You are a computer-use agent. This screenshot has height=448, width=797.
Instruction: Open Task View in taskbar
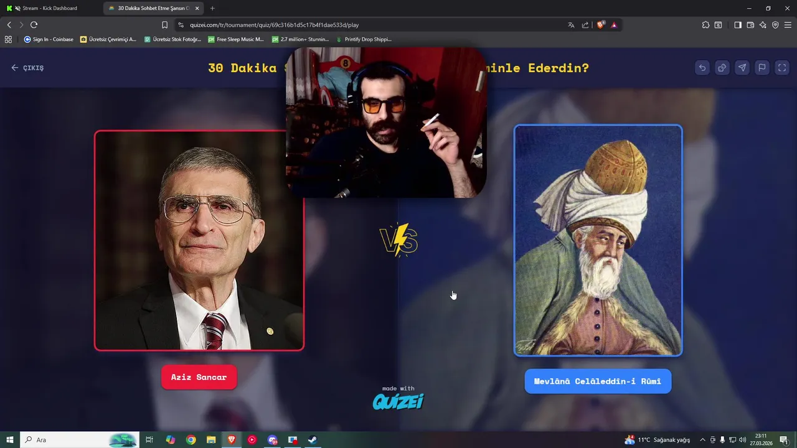point(149,440)
